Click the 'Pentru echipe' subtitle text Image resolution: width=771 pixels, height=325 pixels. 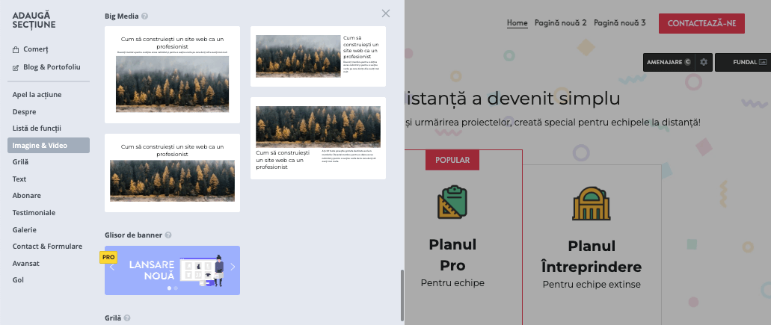tap(452, 282)
